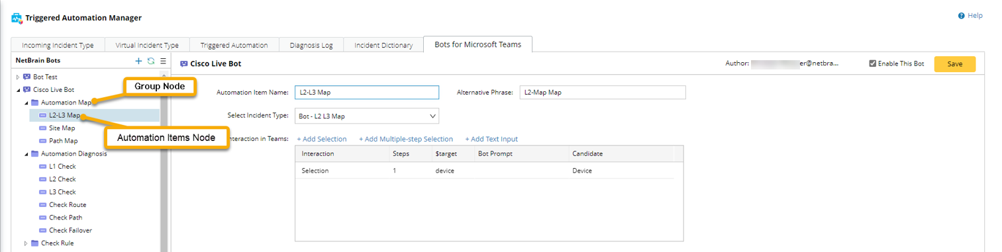
Task: Switch to the Diagnosis Log tab
Action: (x=311, y=45)
